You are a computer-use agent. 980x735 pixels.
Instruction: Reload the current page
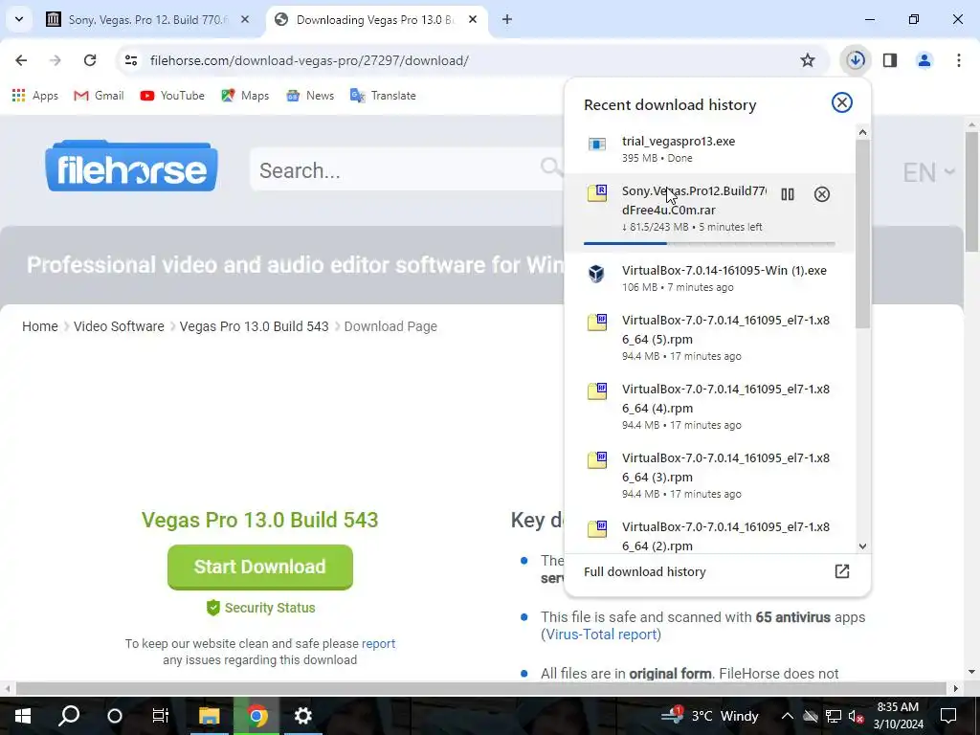click(90, 60)
